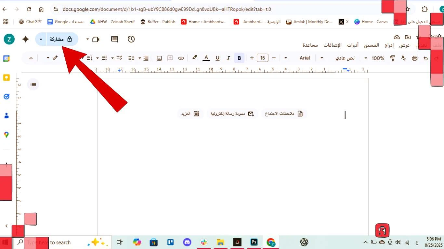Insert link using the toolbar link icon
444x249 pixels.
tap(181, 58)
